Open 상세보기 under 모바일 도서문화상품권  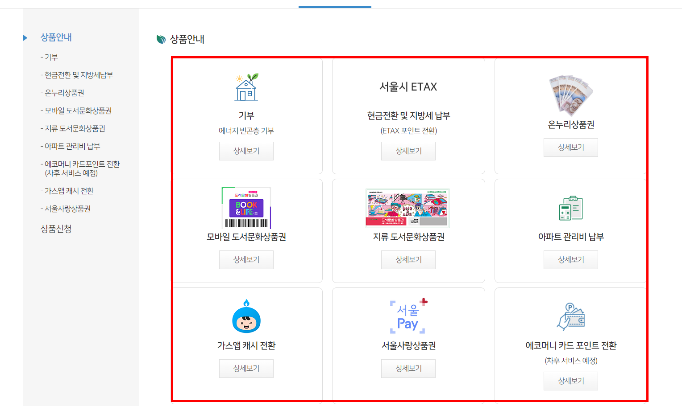click(246, 260)
